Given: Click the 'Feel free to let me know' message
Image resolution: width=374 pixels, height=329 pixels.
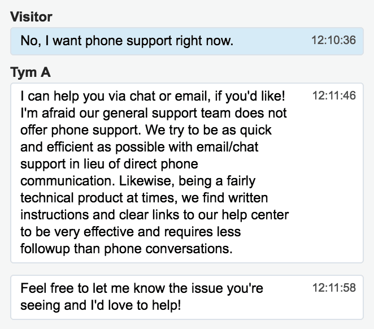Looking at the screenshot, I should pyautogui.click(x=187, y=297).
